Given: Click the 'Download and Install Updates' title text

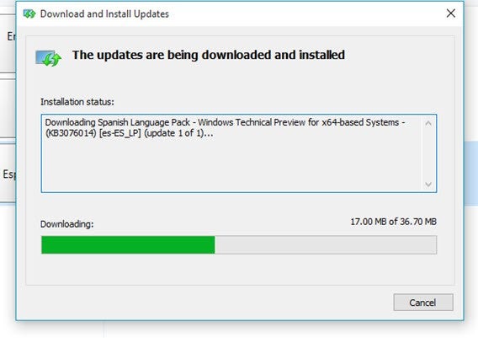Looking at the screenshot, I should pyautogui.click(x=104, y=14).
